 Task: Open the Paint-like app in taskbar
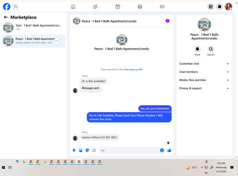[45, 162]
